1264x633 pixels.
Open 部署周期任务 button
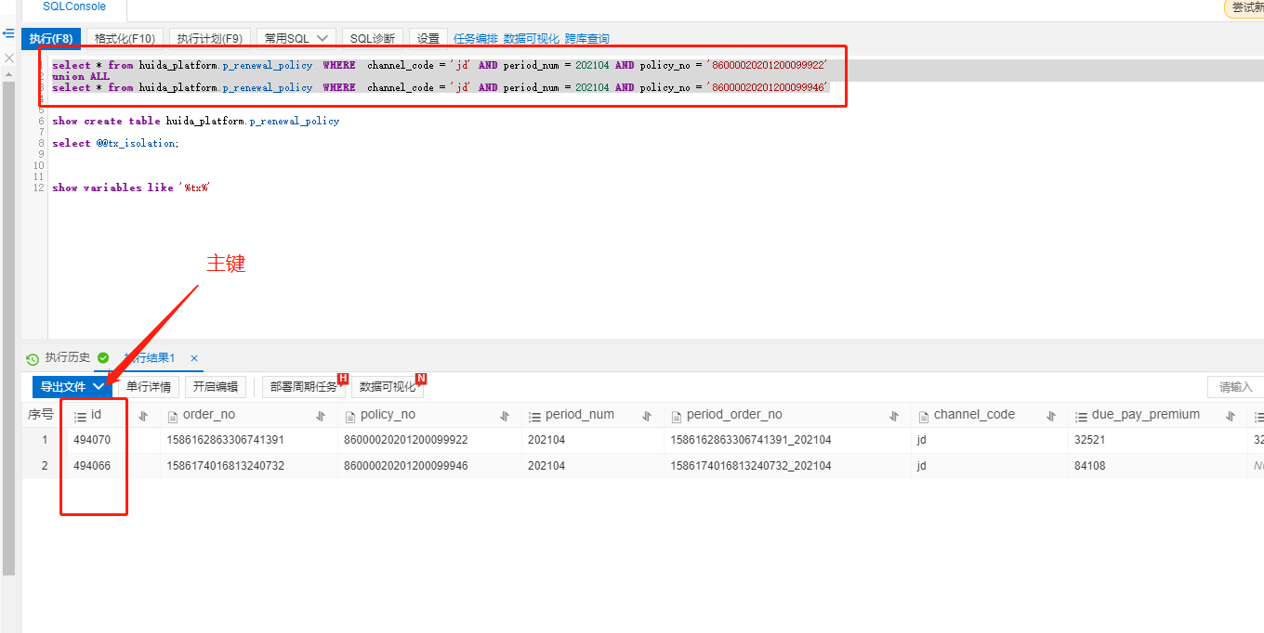point(304,387)
